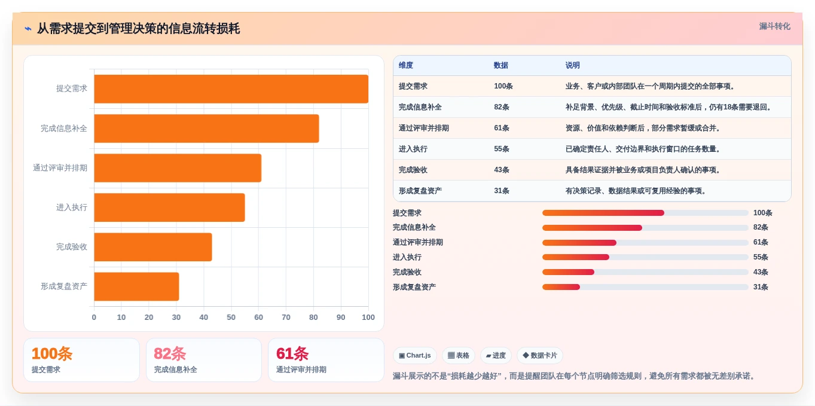Click the 100 tick on chart x-axis
Image resolution: width=815 pixels, height=406 pixels.
(x=368, y=318)
